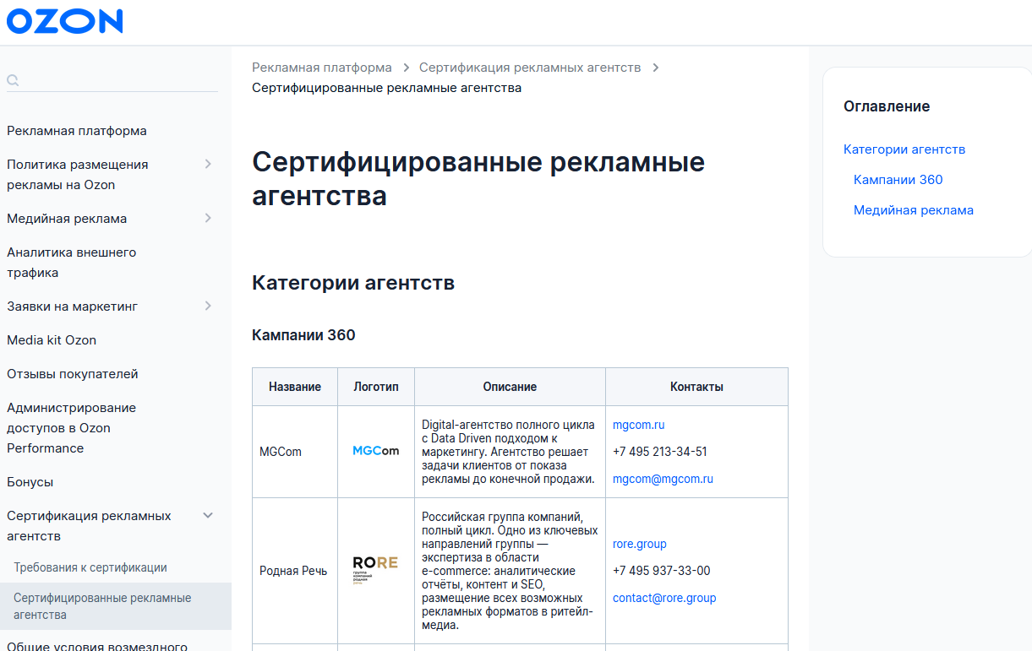Screen dimensions: 1032x651
Task: Open mgcom.ru website link
Action: (x=639, y=425)
